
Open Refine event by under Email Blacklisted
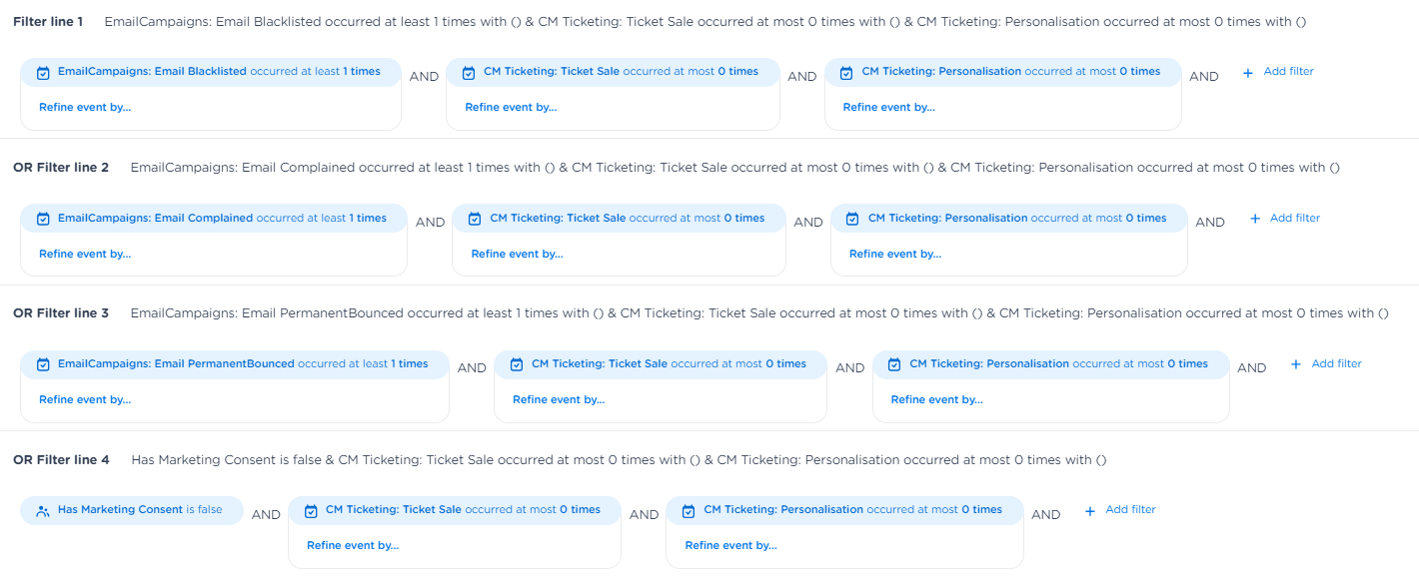85,108
